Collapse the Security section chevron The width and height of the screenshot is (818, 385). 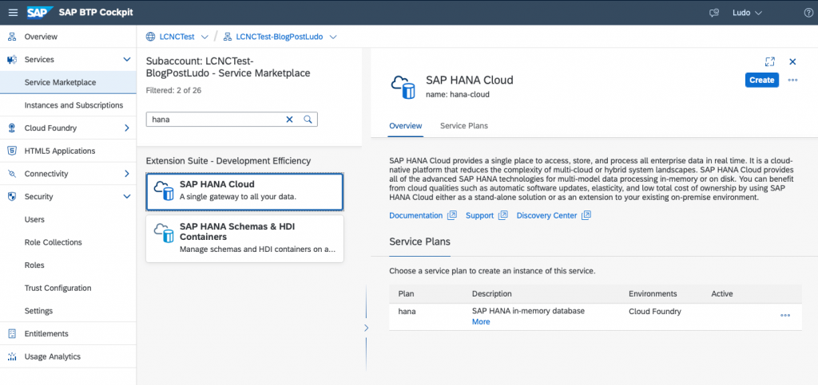[126, 197]
